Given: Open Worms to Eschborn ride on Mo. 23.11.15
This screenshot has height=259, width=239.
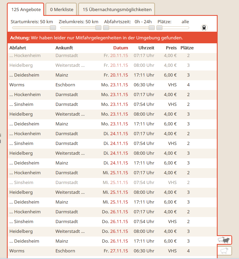Looking at the screenshot, I should click(112, 85).
